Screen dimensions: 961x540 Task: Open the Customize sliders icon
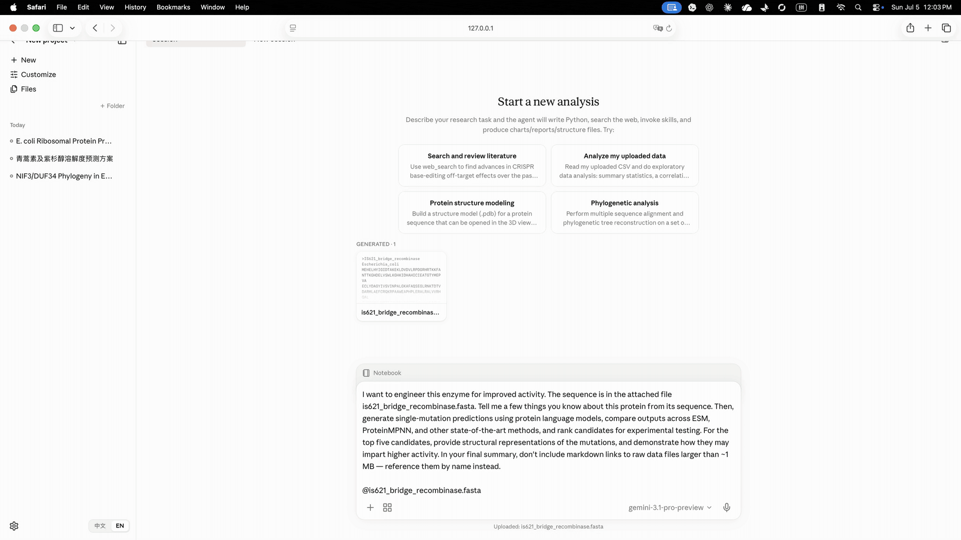pos(14,74)
